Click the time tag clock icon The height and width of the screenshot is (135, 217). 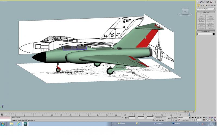click(153, 120)
